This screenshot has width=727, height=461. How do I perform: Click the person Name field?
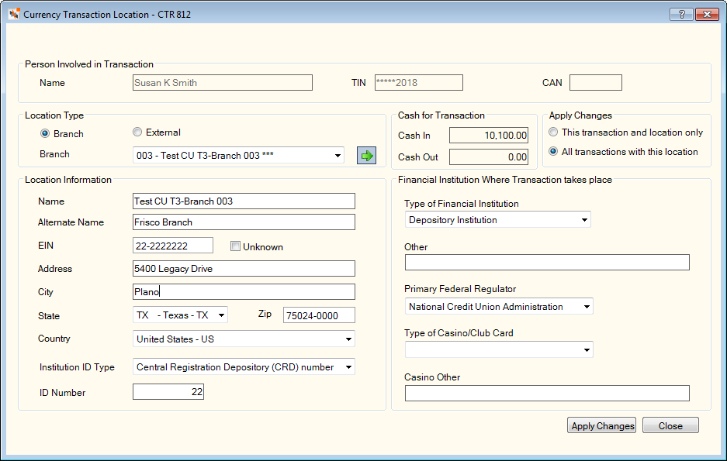[x=223, y=83]
